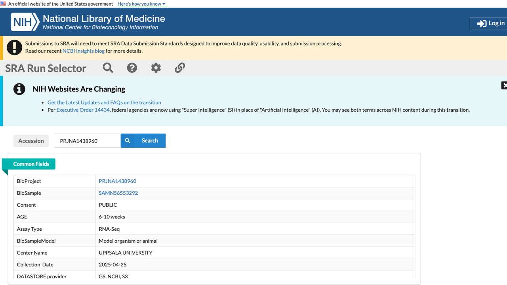Image resolution: width=507 pixels, height=285 pixels.
Task: Open BioSample SAMN56553292 link
Action: 118,193
